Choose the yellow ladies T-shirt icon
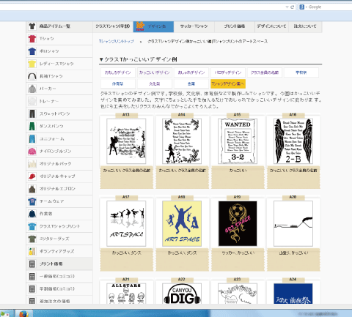Image resolution: width=352 pixels, height=317 pixels. point(32,64)
